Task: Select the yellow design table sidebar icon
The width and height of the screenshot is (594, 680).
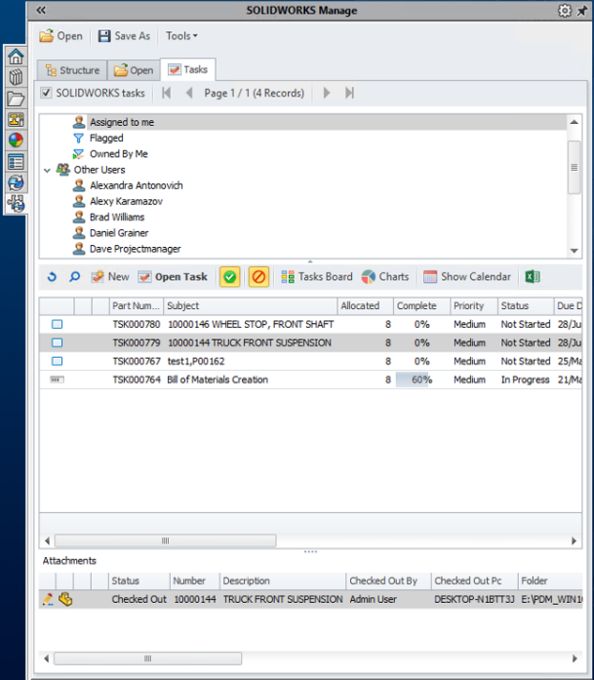Action: coord(16,120)
